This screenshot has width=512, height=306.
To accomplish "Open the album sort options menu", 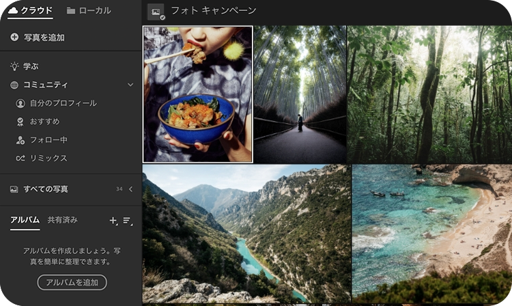I will [128, 221].
